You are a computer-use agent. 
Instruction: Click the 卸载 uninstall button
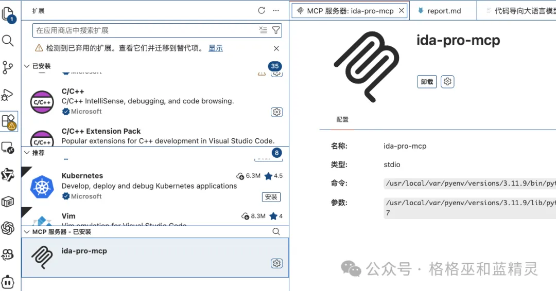tap(427, 82)
